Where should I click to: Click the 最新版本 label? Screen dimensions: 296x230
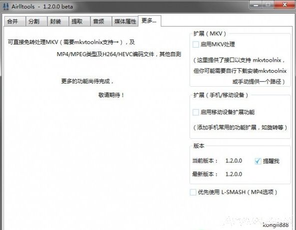pos(205,174)
